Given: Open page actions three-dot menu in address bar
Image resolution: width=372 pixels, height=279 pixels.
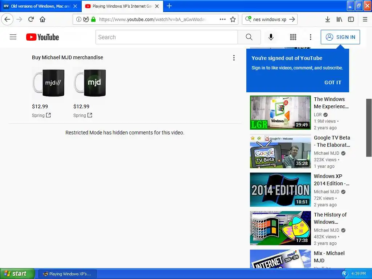Looking at the screenshot, I should tap(223, 19).
